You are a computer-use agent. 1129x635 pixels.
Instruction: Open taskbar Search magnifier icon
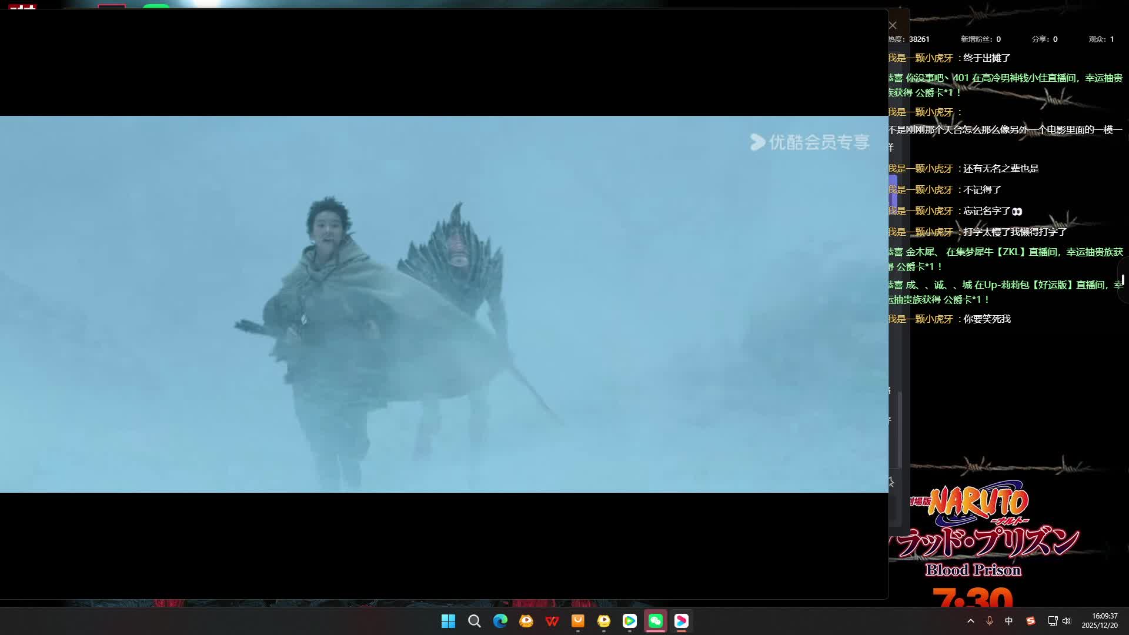474,621
